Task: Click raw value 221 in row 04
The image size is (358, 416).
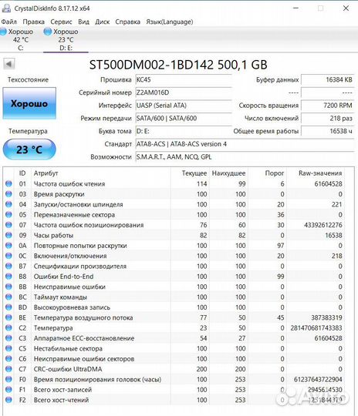Action: (x=336, y=205)
